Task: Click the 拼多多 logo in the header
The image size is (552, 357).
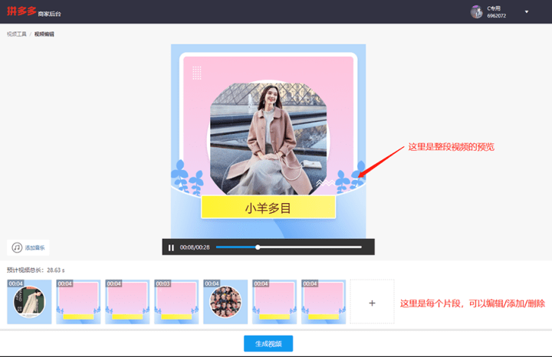Action: (21, 11)
